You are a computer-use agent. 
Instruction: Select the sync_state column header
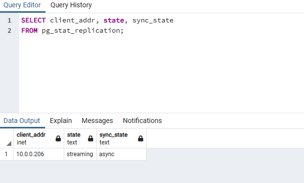122,139
